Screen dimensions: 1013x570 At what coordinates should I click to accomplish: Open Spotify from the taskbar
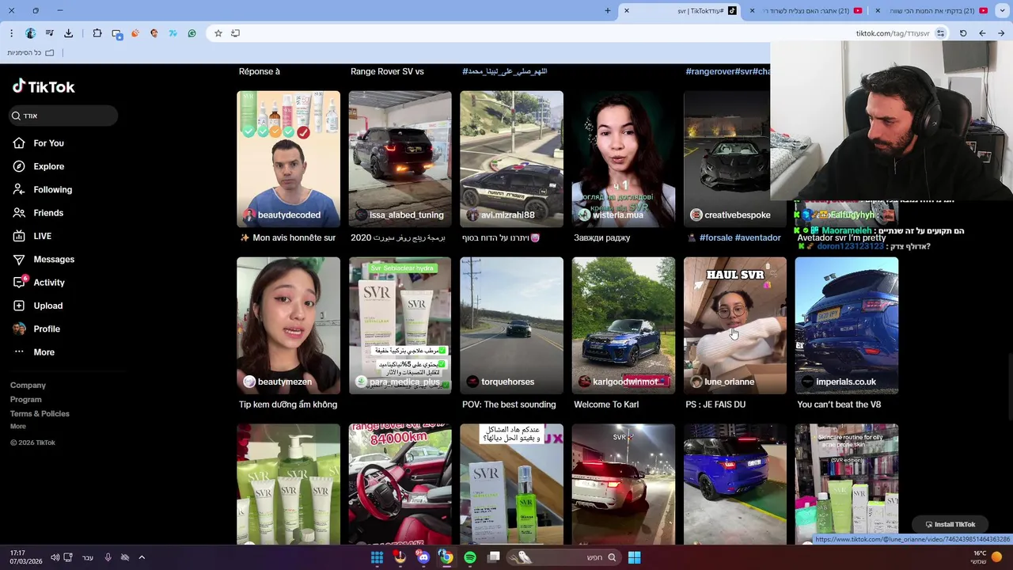pos(470,557)
